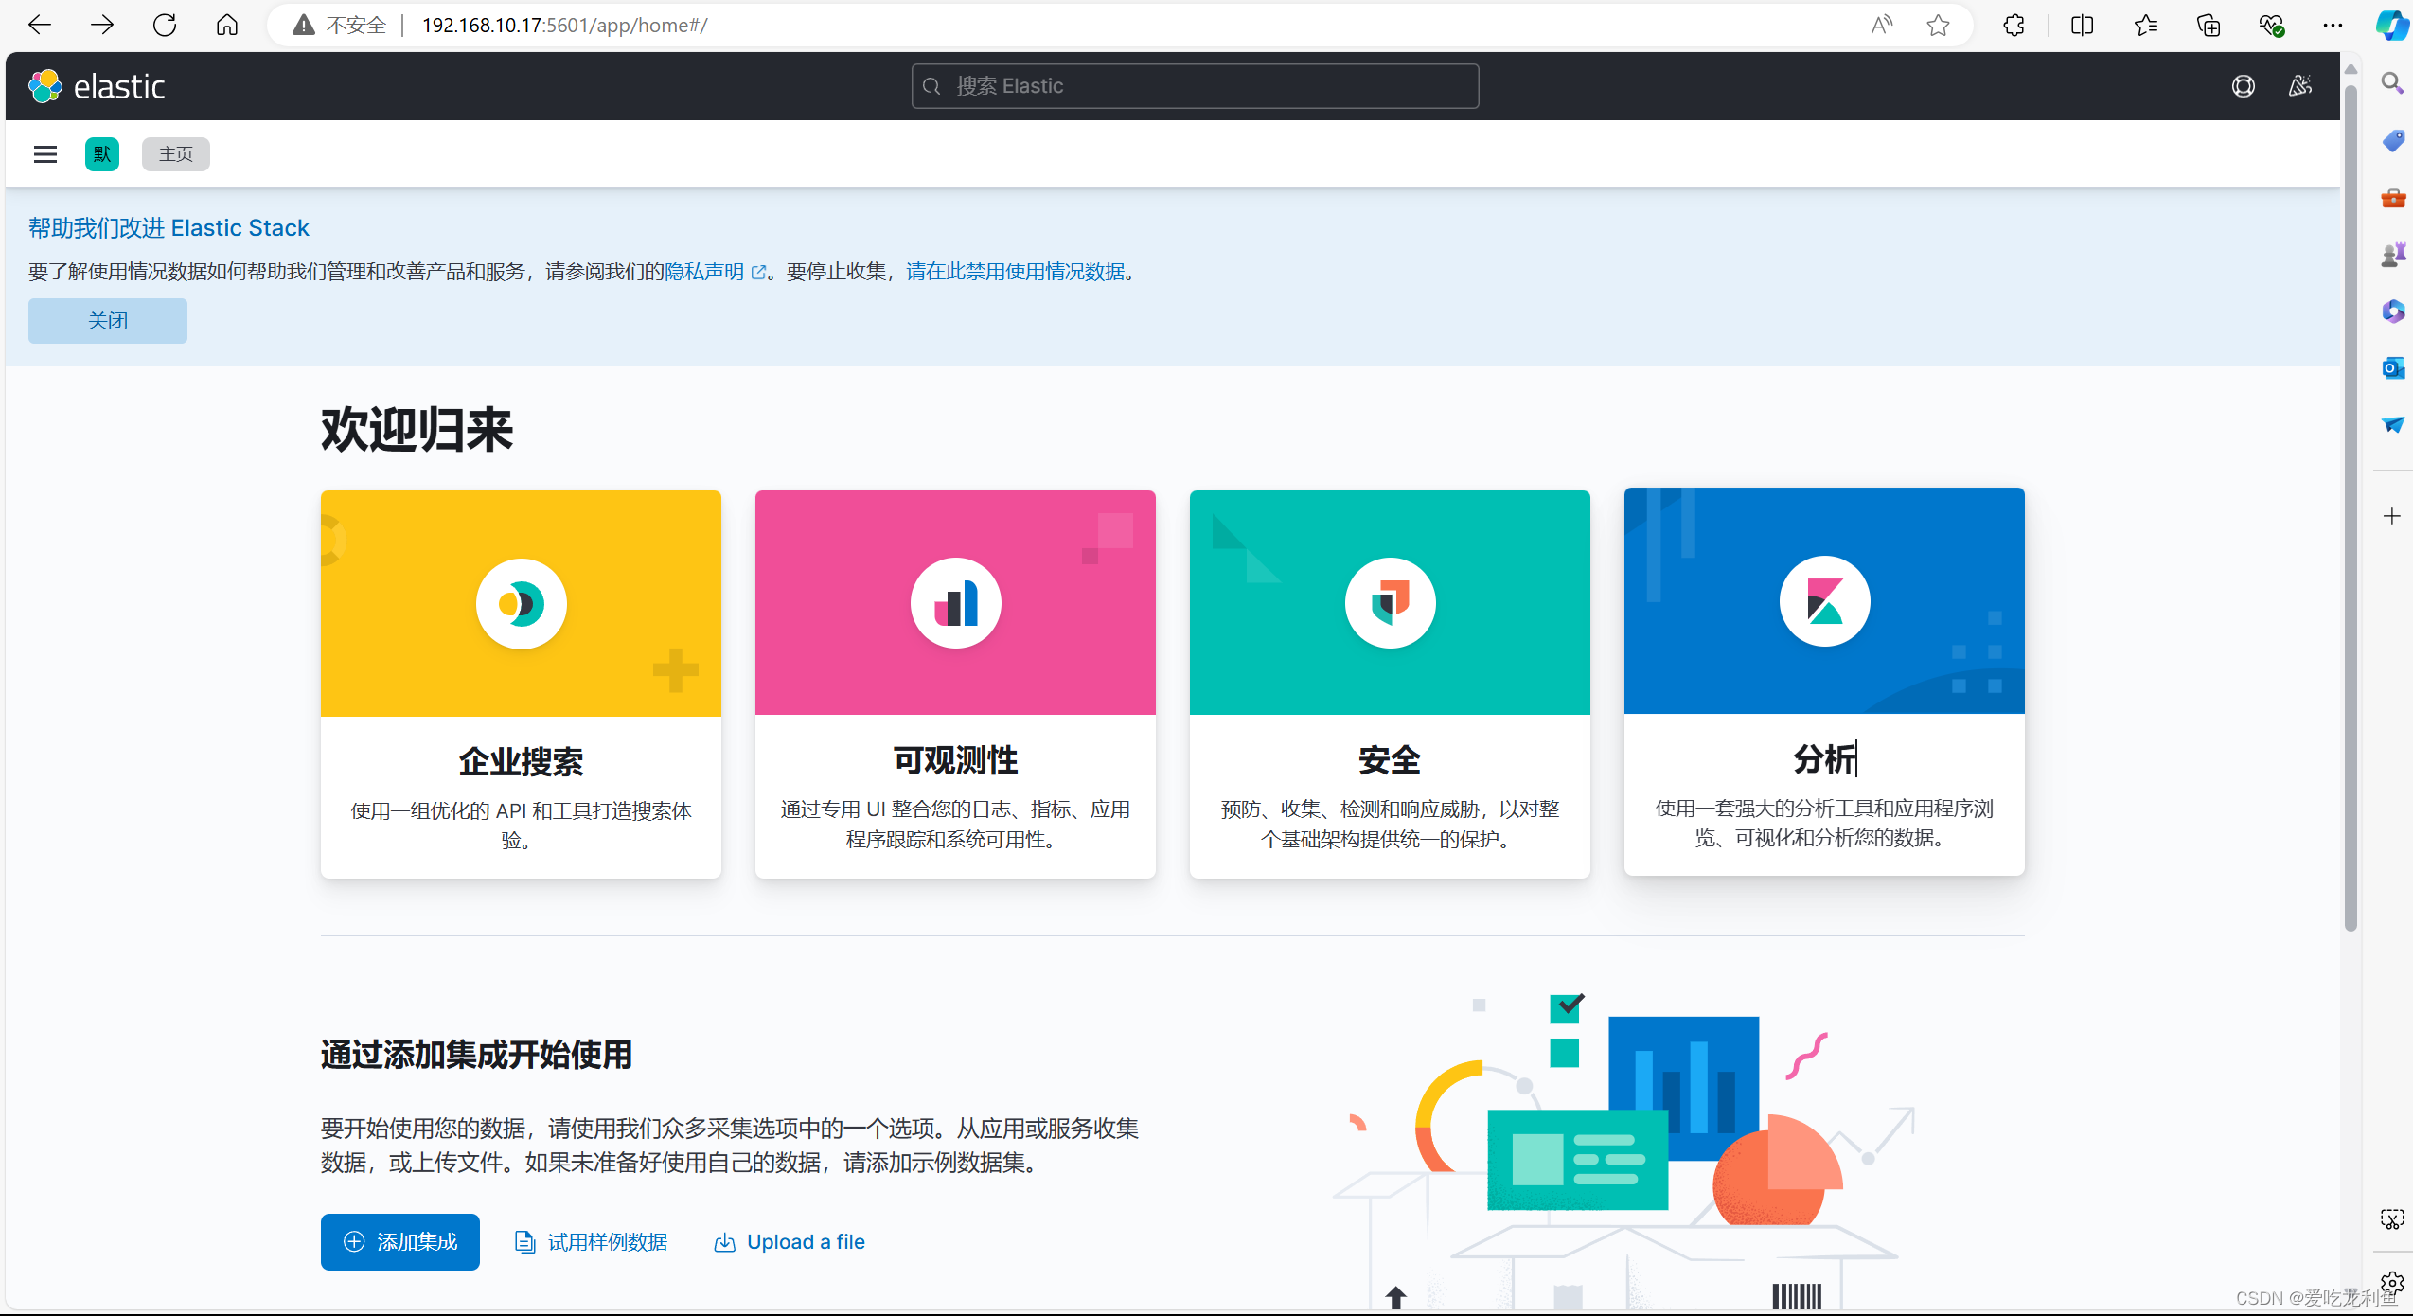Click 通过添加集成开始使用 heading

point(476,1054)
